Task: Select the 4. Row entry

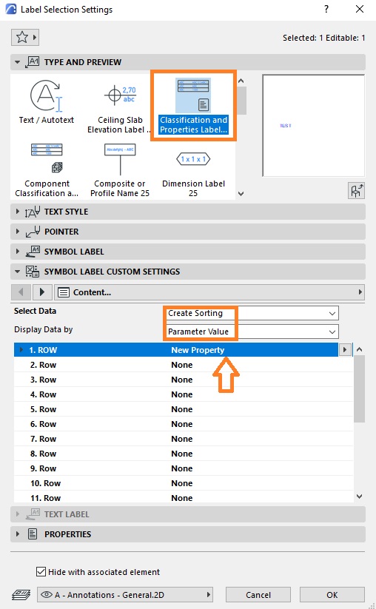Action: point(184,394)
